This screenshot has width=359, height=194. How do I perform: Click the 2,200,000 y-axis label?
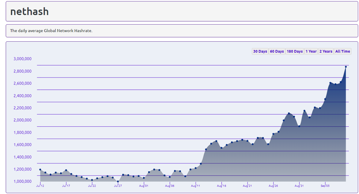[23, 108]
